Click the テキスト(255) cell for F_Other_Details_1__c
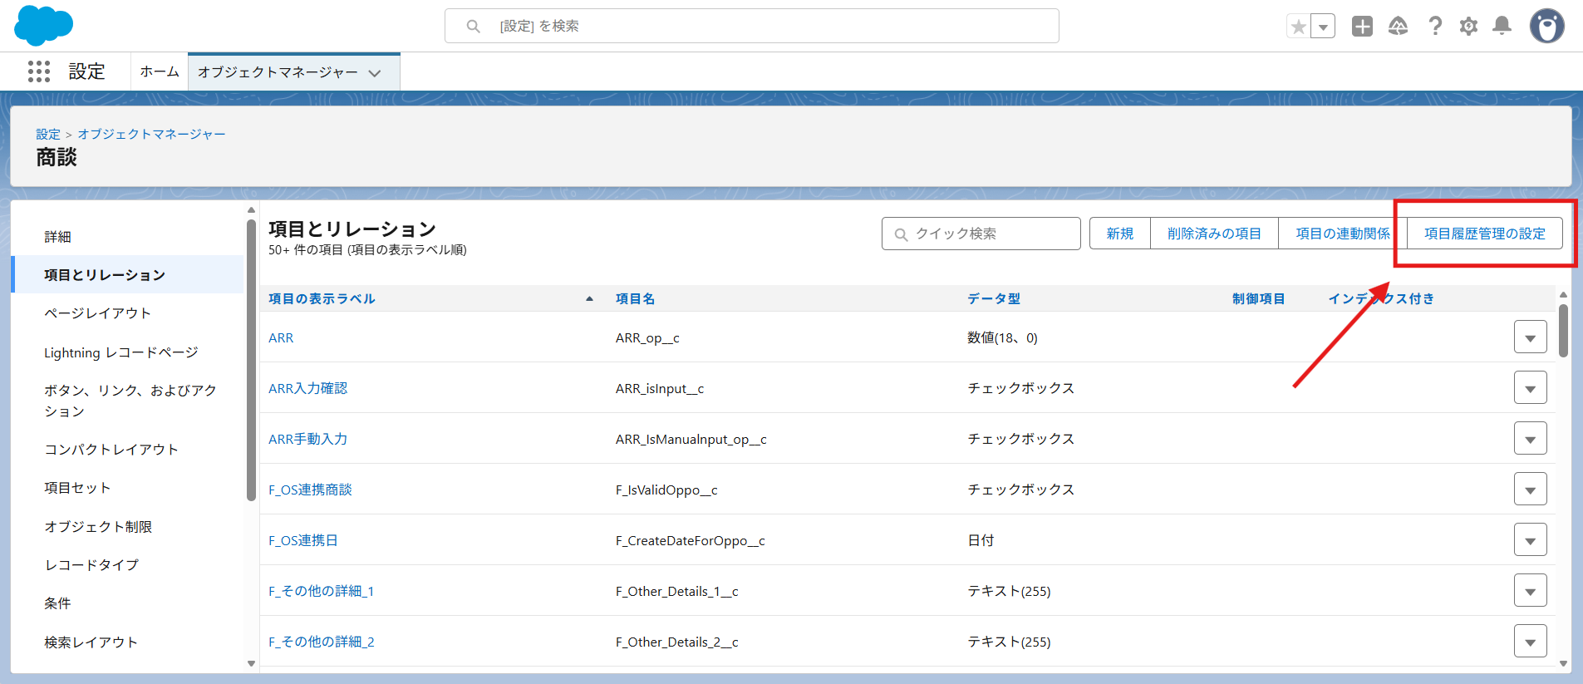 pos(1009,592)
